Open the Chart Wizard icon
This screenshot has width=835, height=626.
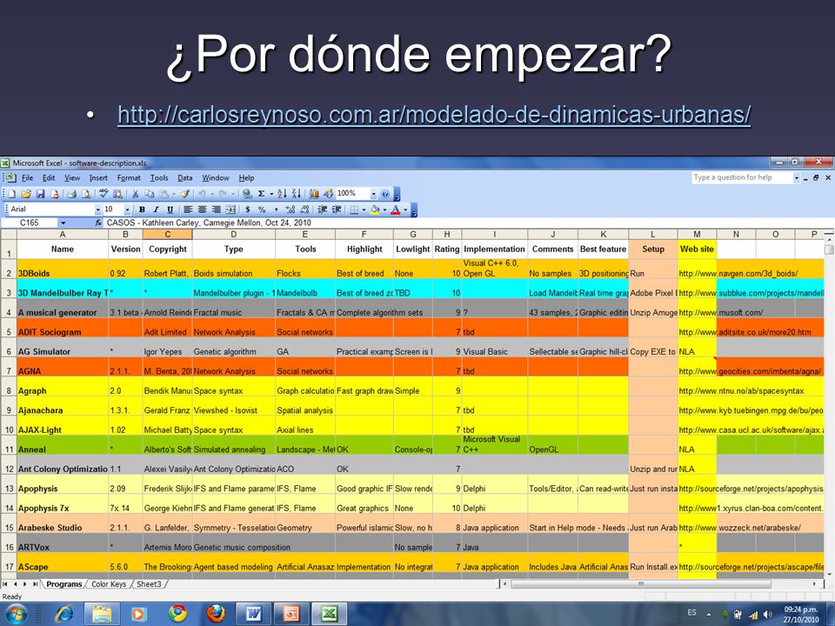[x=314, y=194]
